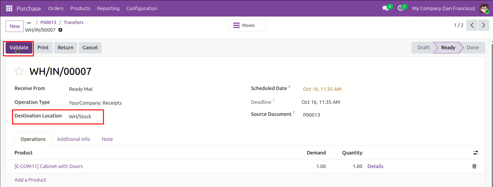
Task: Go to previous record arrow
Action: (x=472, y=25)
